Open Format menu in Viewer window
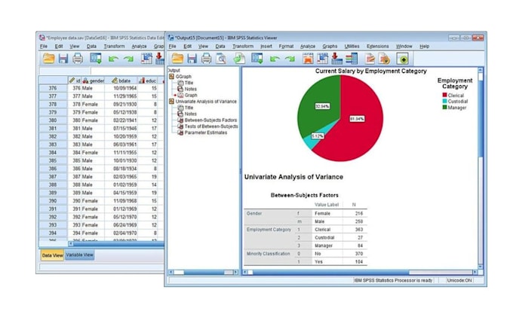 click(286, 47)
